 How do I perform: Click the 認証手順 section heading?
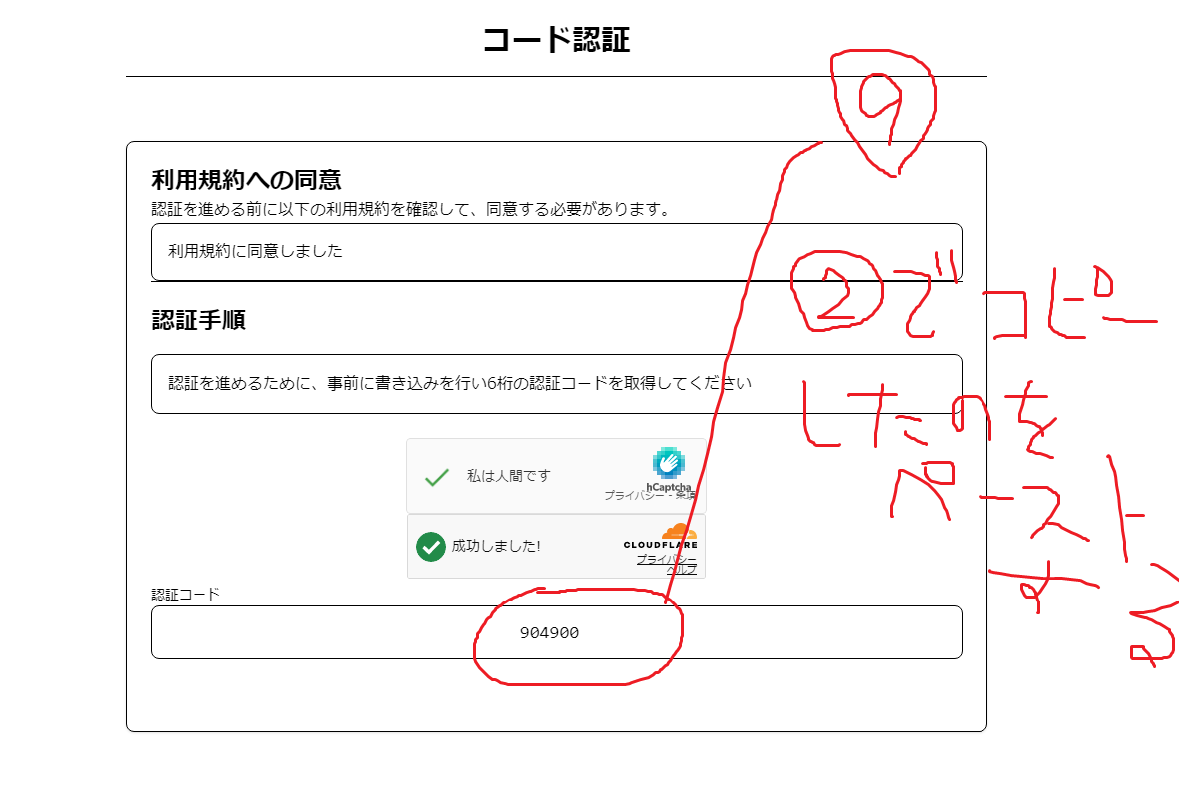pyautogui.click(x=198, y=320)
